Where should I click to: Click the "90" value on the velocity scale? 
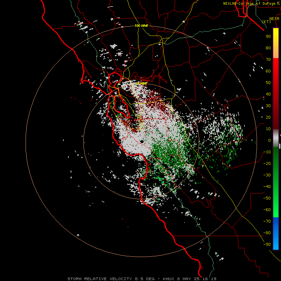coord(268,37)
